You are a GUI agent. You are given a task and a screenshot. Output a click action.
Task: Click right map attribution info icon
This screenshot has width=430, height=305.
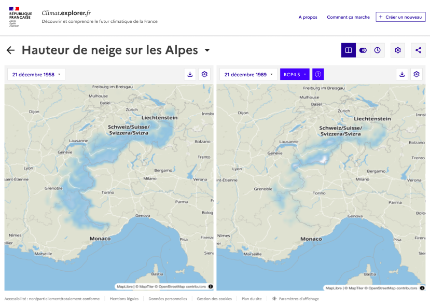tap(422, 288)
